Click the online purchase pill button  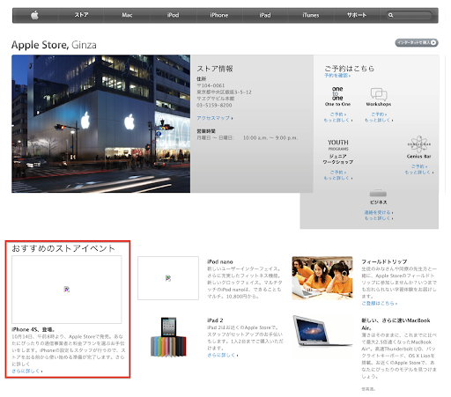click(x=417, y=43)
